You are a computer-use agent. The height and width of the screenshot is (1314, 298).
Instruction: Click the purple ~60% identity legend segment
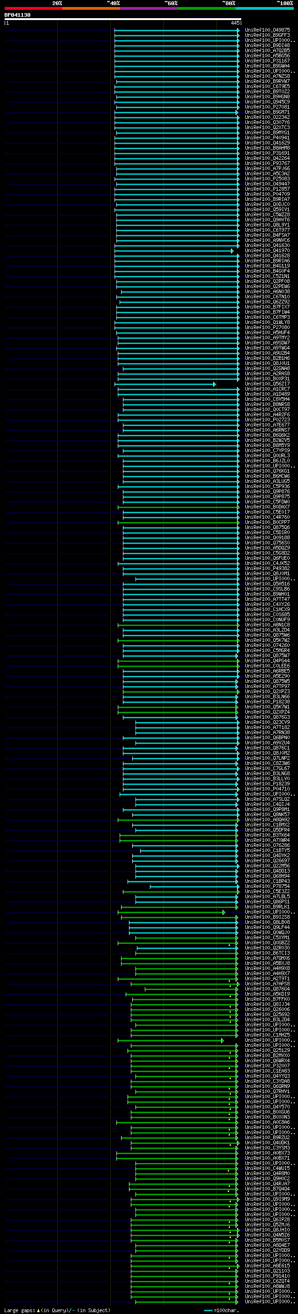click(x=149, y=8)
